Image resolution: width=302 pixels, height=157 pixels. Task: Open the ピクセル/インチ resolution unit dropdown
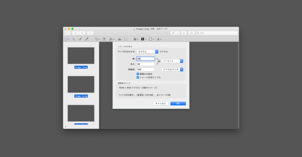pos(172,69)
